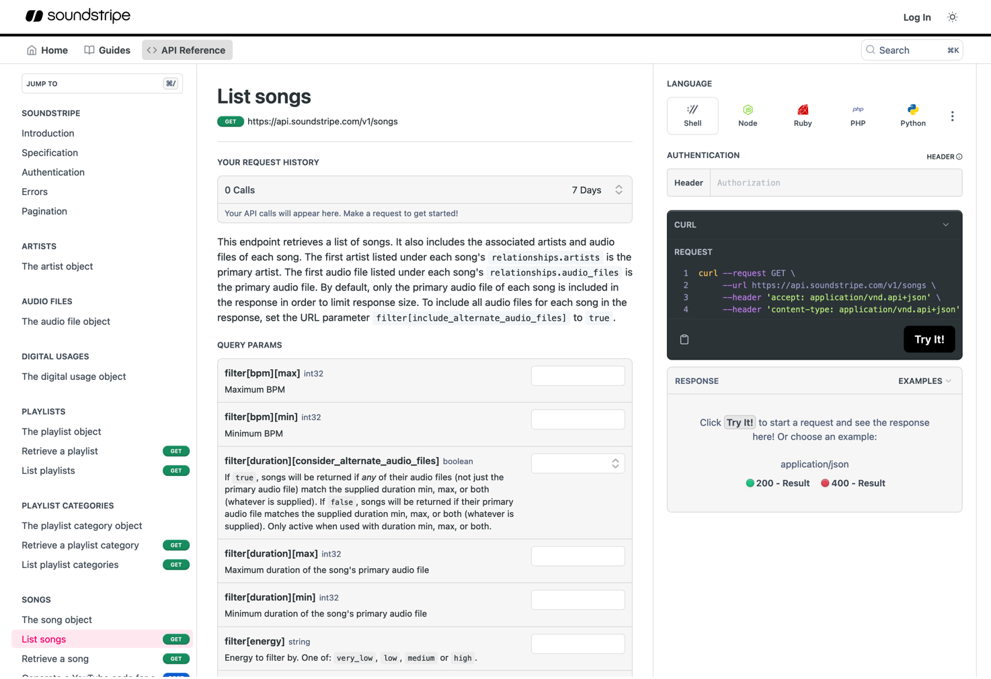Screen dimensions: 991x679
Task: Switch to the Home tab
Action: click(46, 50)
